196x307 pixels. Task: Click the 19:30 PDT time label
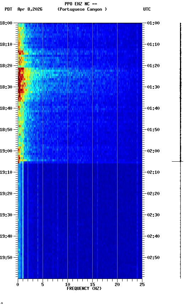6,215
